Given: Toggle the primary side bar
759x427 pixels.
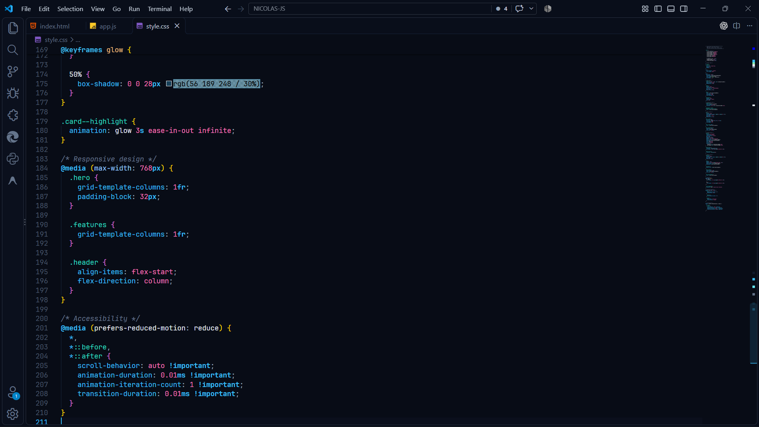Looking at the screenshot, I should 658,9.
